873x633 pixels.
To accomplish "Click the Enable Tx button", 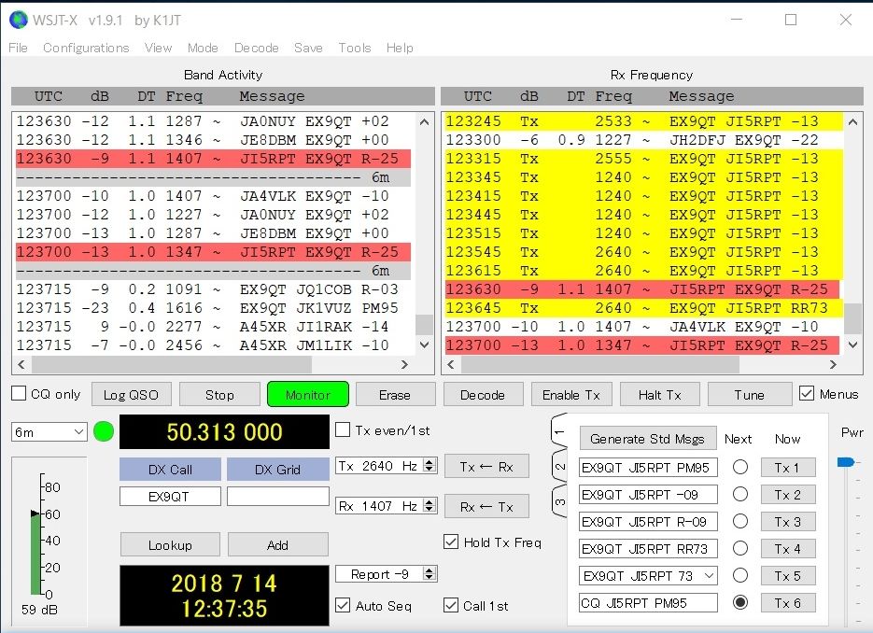I will coord(571,395).
